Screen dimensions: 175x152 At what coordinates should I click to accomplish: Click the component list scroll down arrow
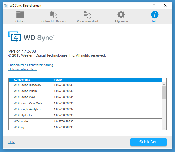point(164,128)
